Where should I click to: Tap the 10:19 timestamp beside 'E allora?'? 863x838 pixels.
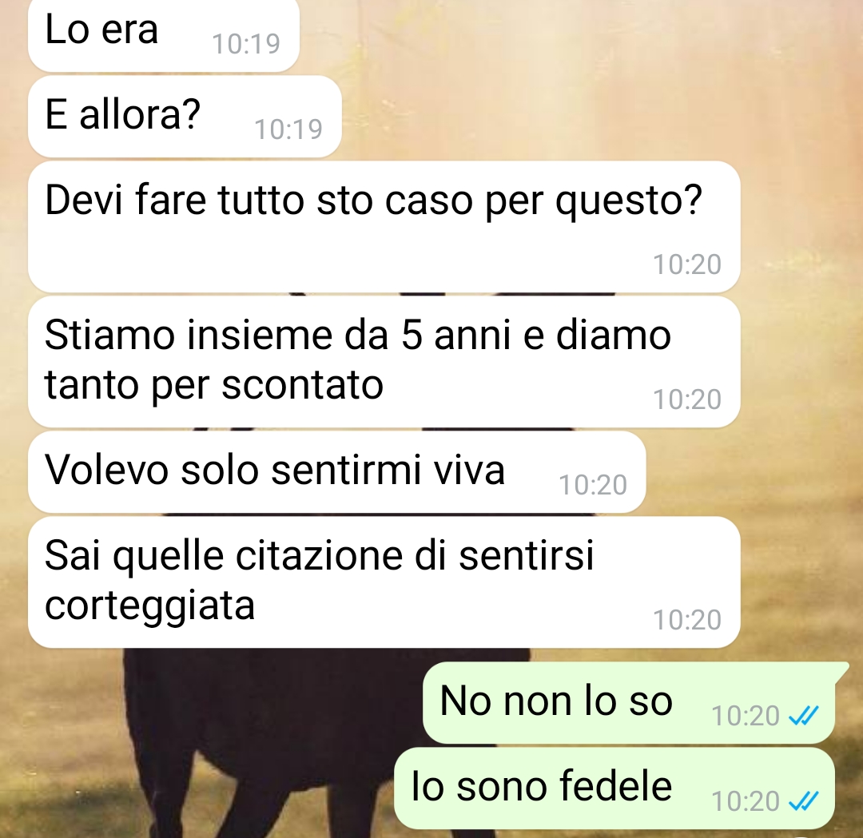tap(288, 129)
